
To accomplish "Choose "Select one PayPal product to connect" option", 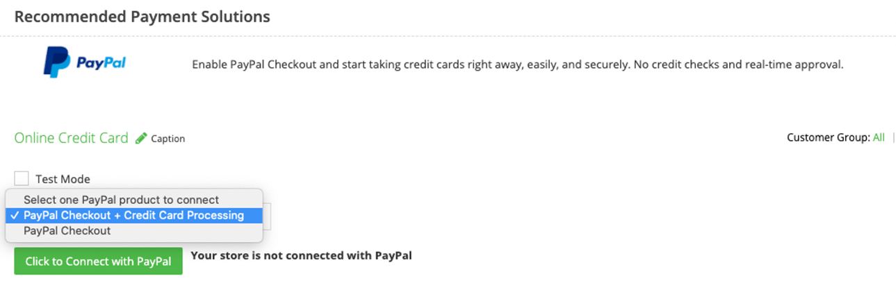I will pos(121,200).
